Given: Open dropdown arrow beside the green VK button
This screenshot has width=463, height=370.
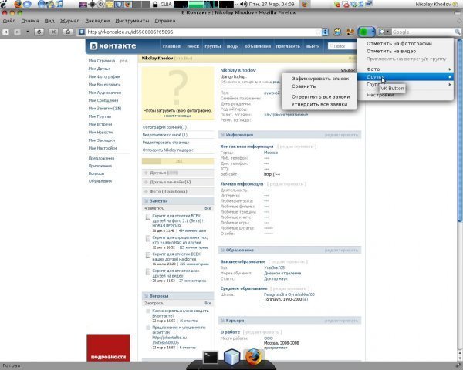Looking at the screenshot, I should [373, 32].
